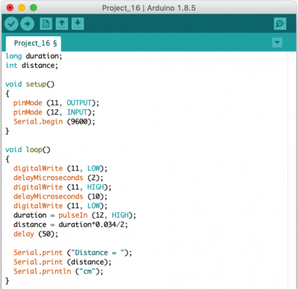298x289 pixels.
Task: Open the Serial Monitor magnifier icon
Action: (x=280, y=24)
